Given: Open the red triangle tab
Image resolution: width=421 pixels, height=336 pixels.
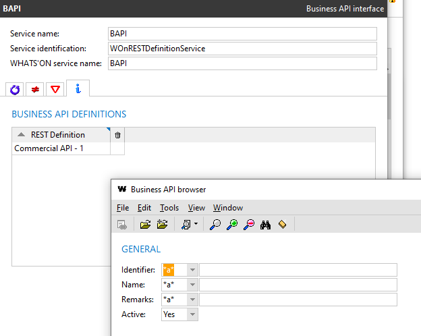Looking at the screenshot, I should (x=55, y=90).
